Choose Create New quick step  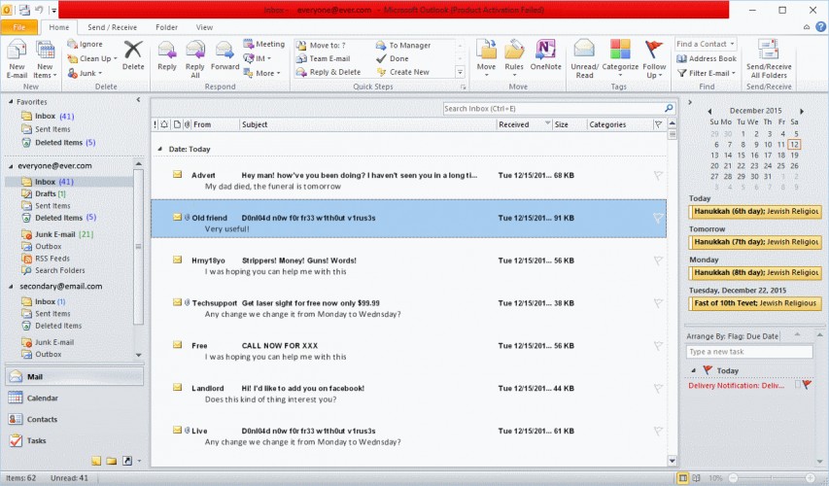point(403,72)
